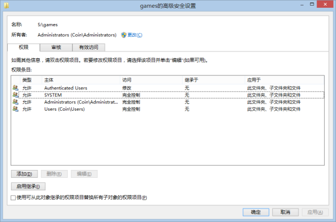Sort by the 访问 column header
The width and height of the screenshot is (336, 222).
point(151,80)
